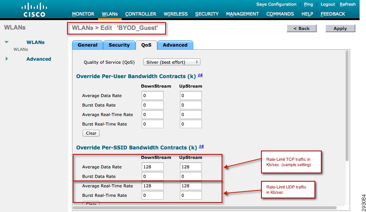This screenshot has height=212, width=366.
Task: Switch to the Security tab
Action: pyautogui.click(x=119, y=45)
